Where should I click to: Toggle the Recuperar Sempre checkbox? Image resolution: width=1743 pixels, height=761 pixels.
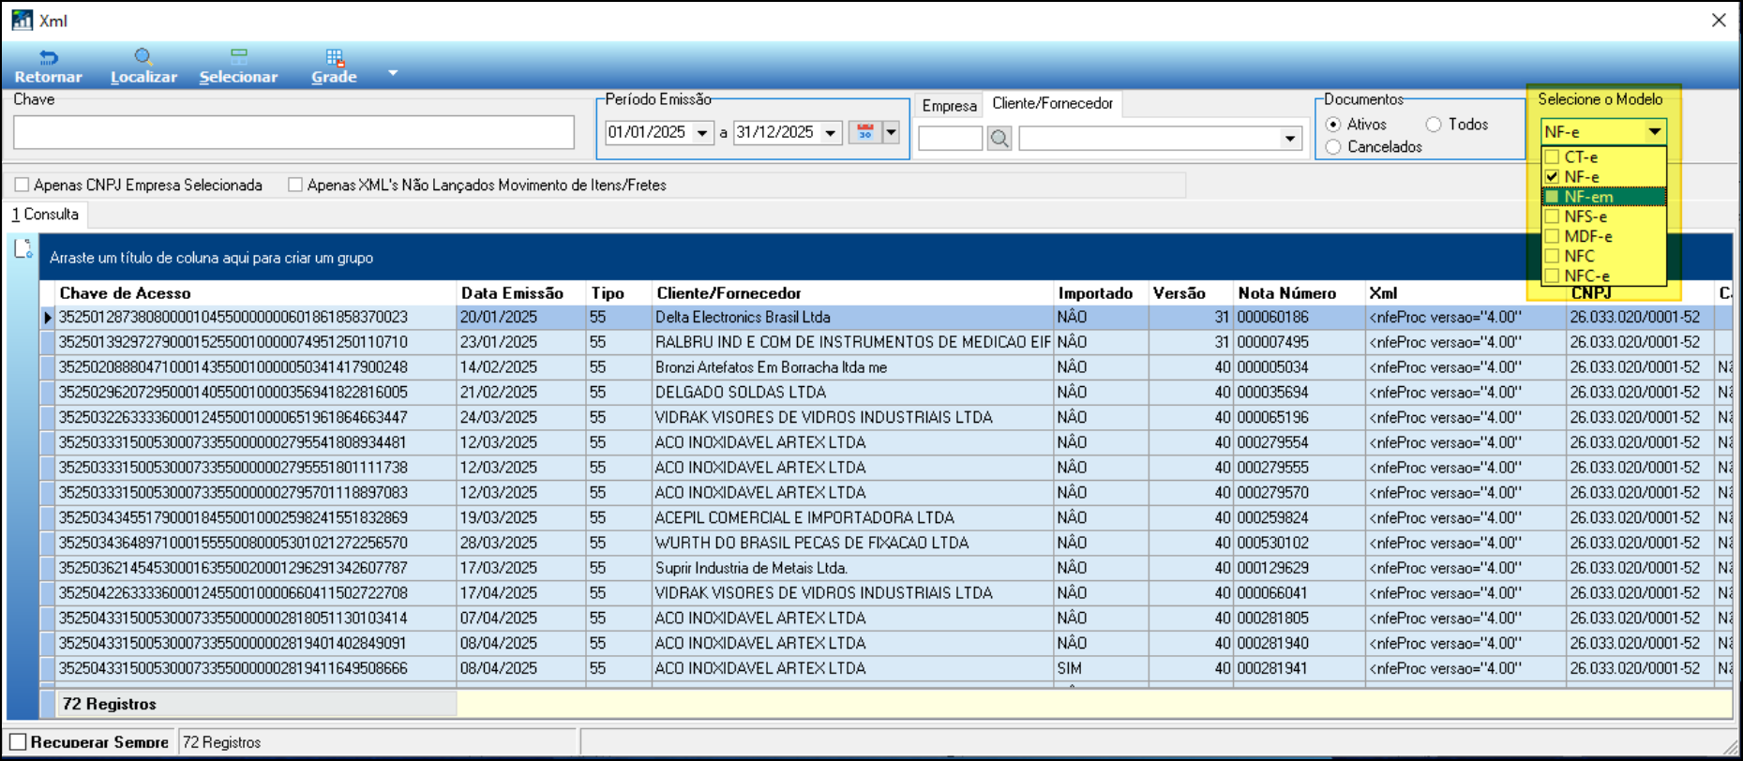click(18, 742)
